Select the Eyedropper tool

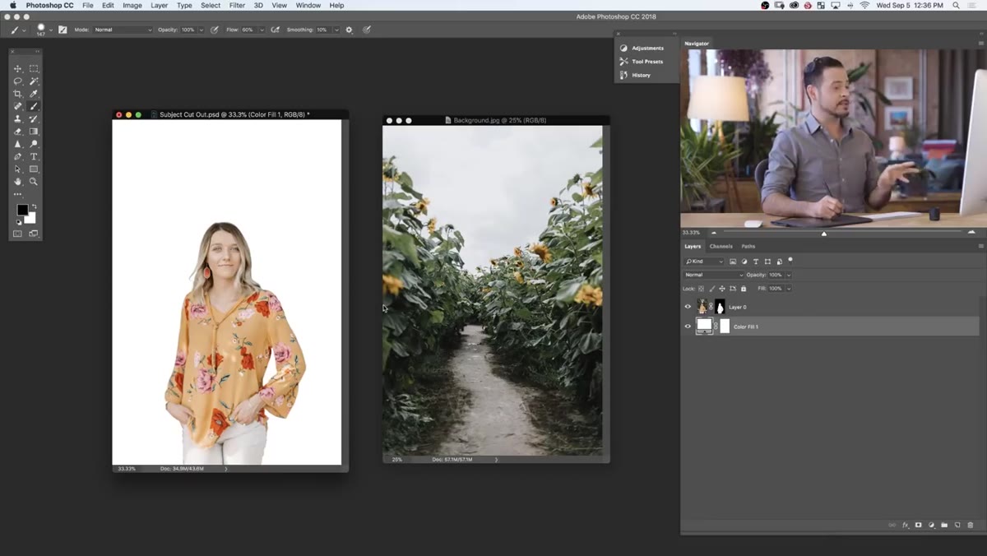click(x=34, y=94)
